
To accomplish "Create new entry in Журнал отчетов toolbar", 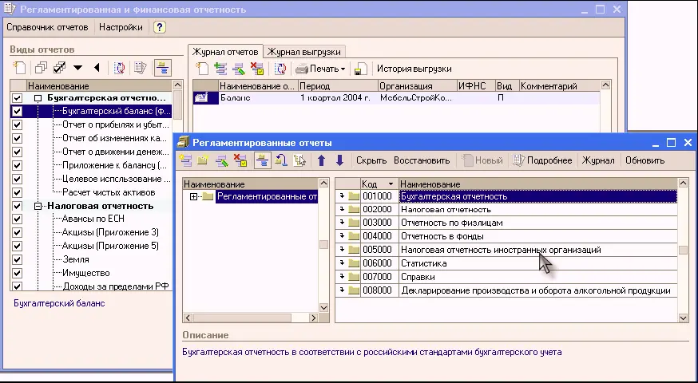I will pyautogui.click(x=203, y=69).
